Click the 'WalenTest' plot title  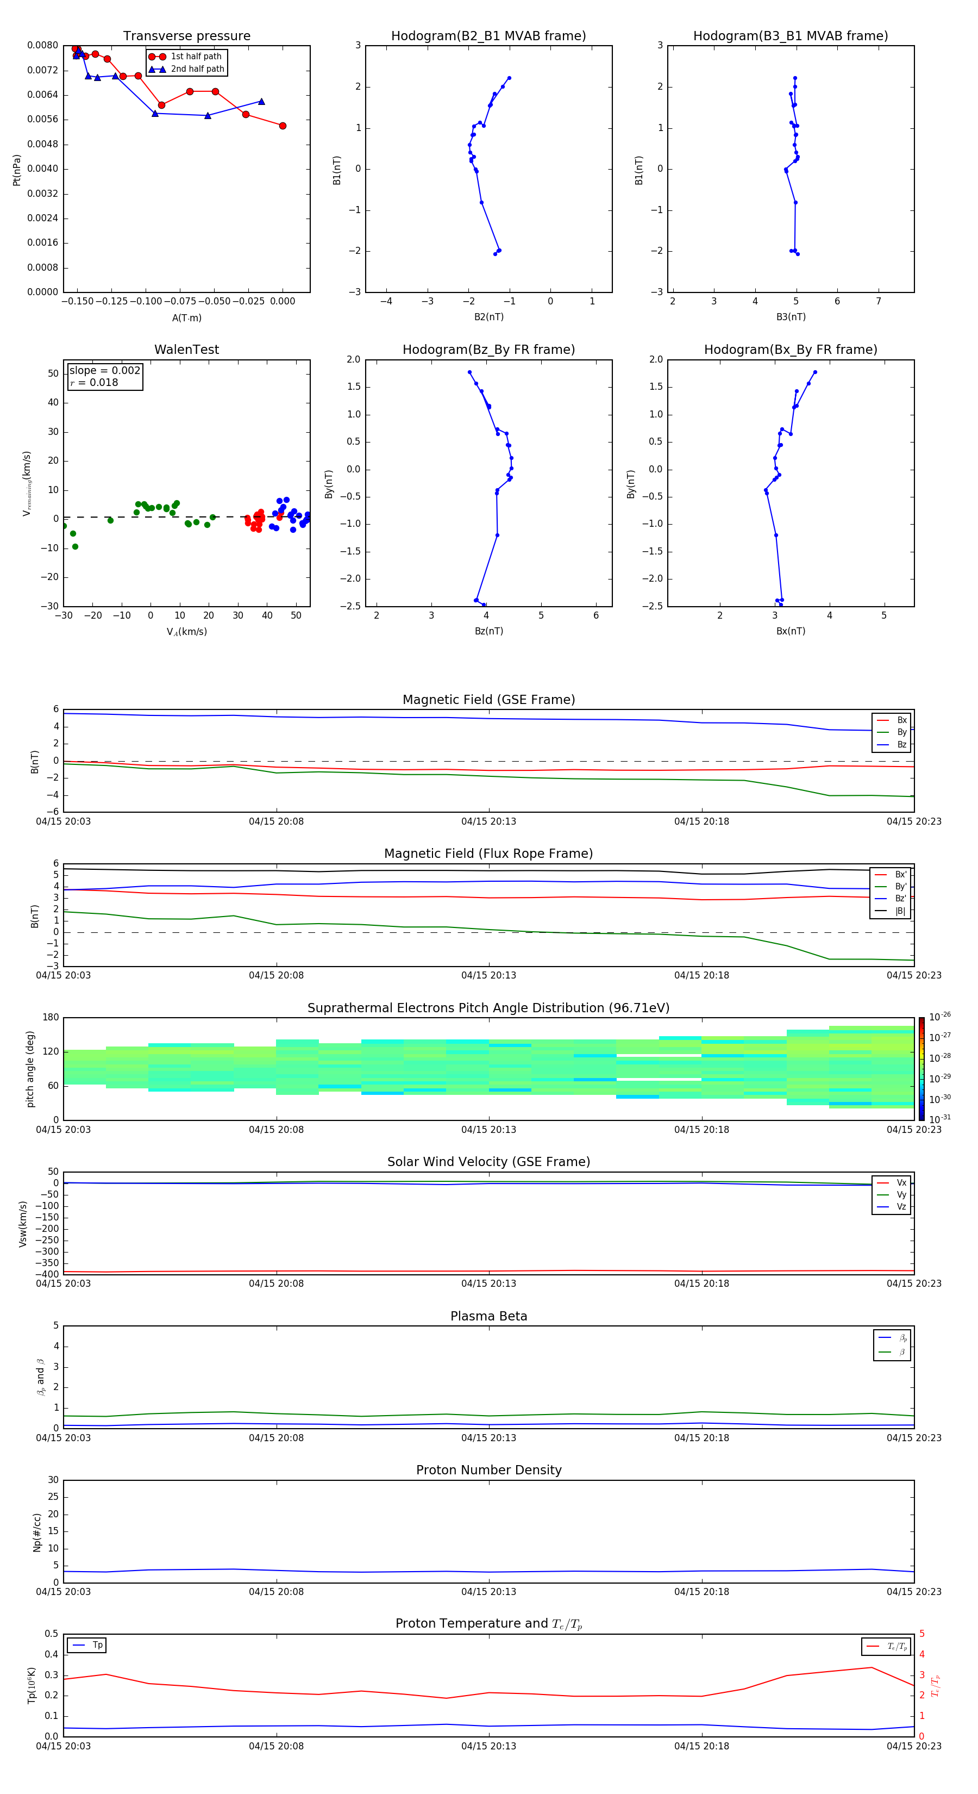point(186,350)
